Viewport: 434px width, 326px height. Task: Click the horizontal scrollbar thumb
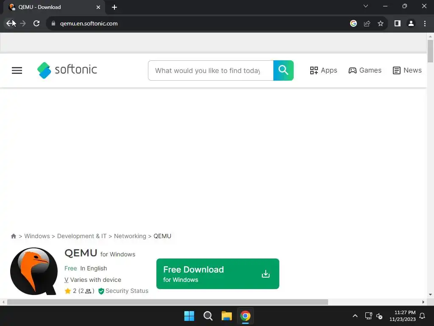(167, 302)
